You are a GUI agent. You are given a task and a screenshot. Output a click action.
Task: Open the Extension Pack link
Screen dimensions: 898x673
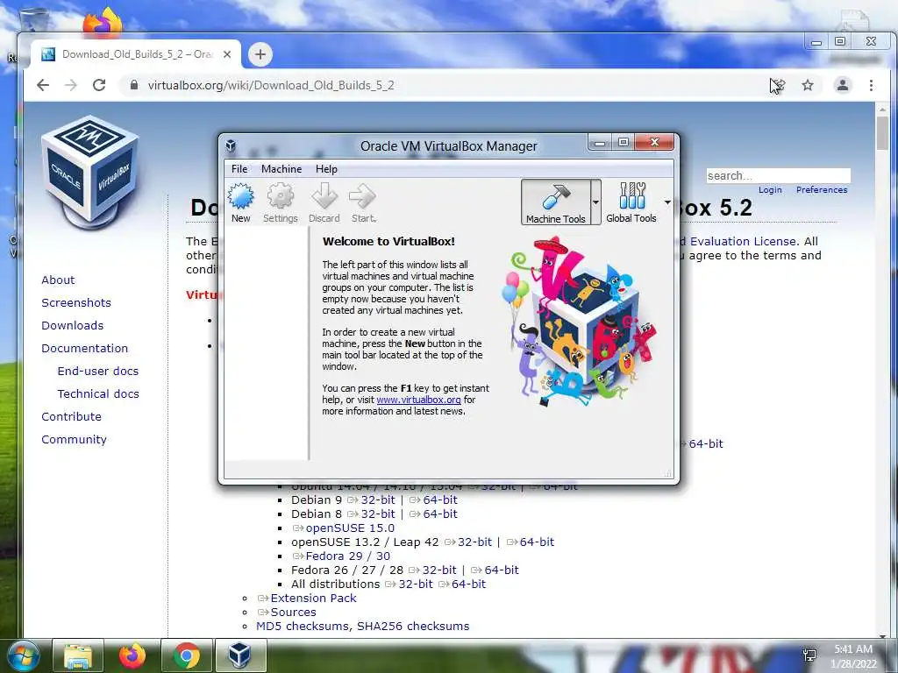(x=313, y=598)
